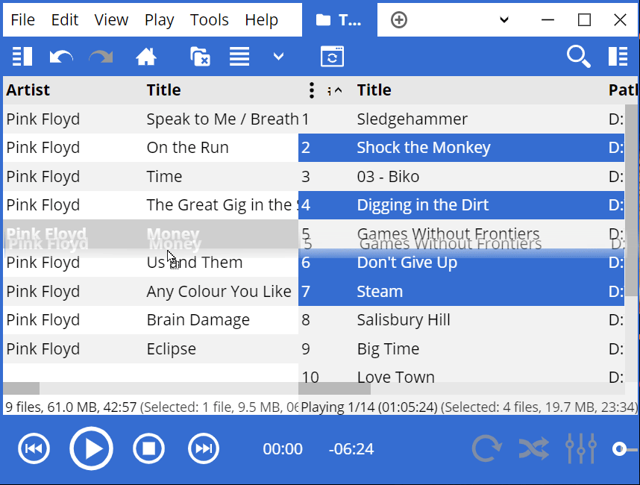Open the Tools menu

[209, 20]
